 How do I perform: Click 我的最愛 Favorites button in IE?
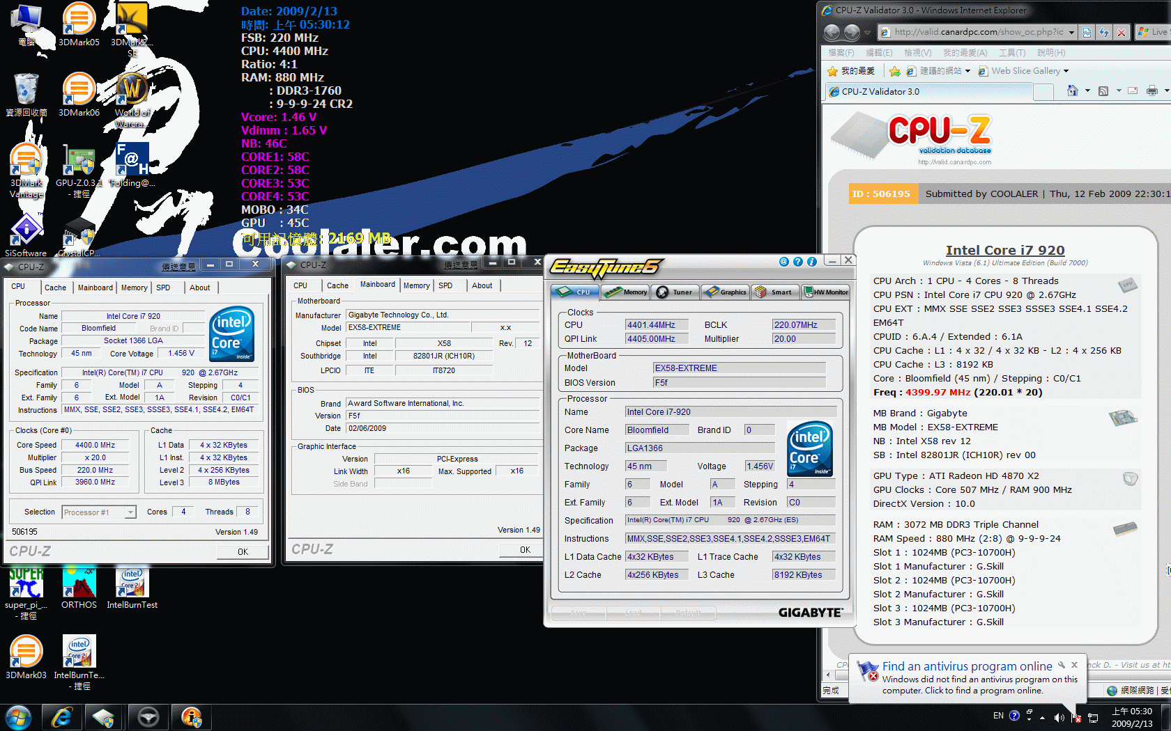[851, 71]
